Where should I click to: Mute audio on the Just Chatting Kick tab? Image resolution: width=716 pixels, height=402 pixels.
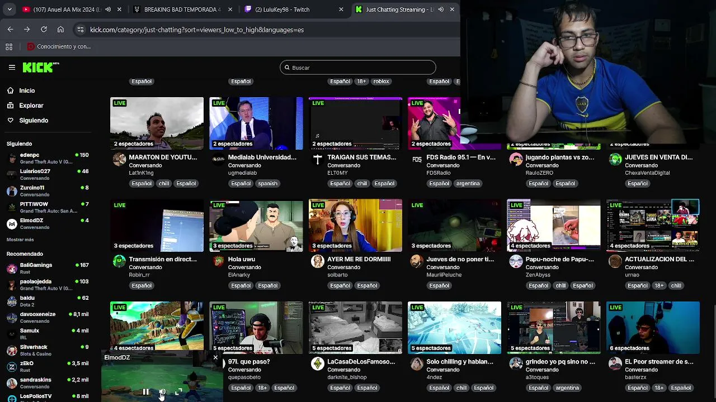(441, 9)
